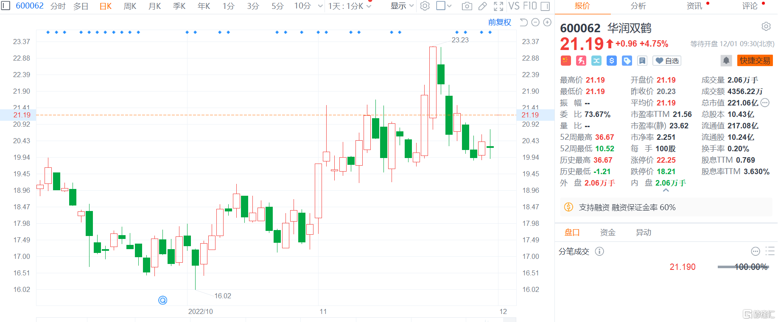Image resolution: width=778 pixels, height=322 pixels.
Task: Click the 2022/10 date axis label
Action: click(201, 311)
